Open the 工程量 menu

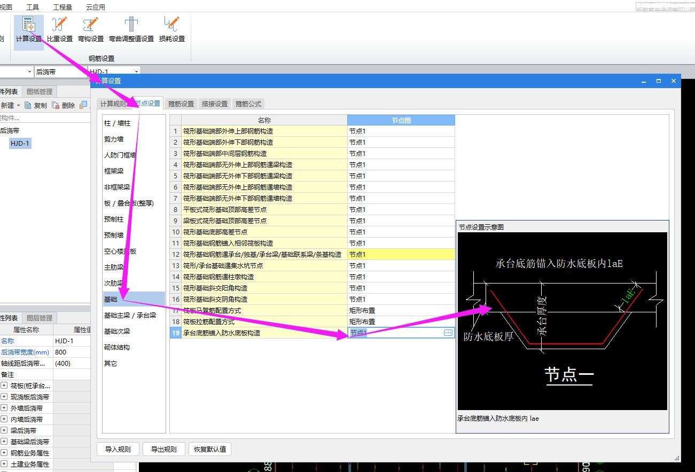(x=63, y=7)
